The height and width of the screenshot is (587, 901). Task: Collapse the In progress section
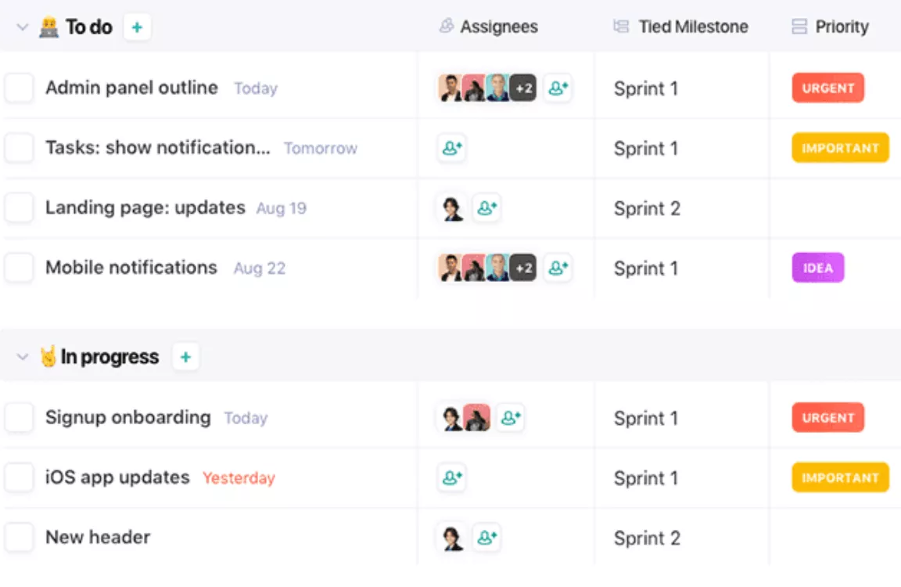23,357
